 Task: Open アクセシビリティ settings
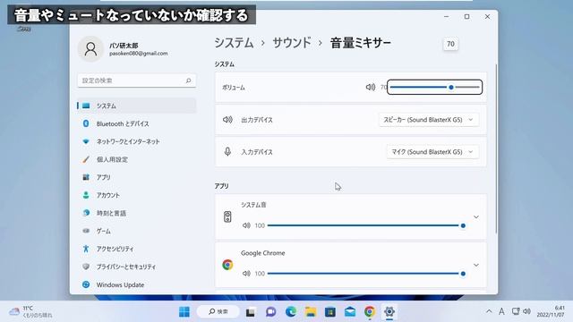coord(137,249)
